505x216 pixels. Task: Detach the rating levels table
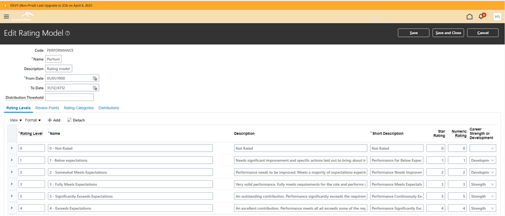coord(76,120)
